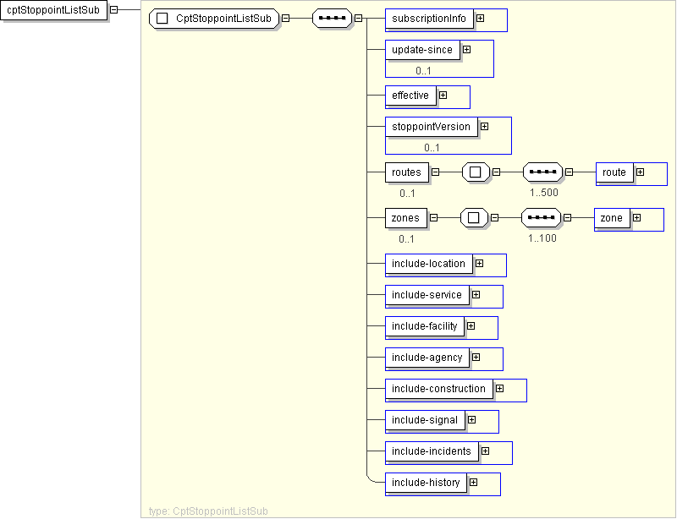Select the routes element box
The image size is (677, 519).
(x=406, y=172)
